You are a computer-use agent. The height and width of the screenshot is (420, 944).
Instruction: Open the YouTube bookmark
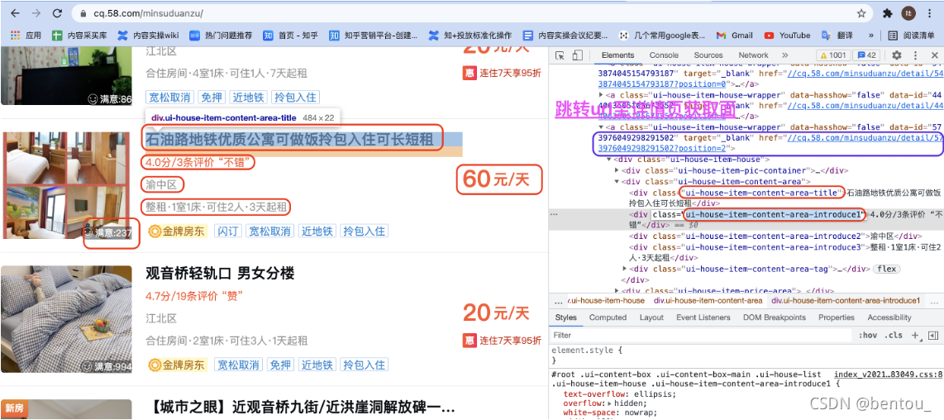(x=788, y=36)
